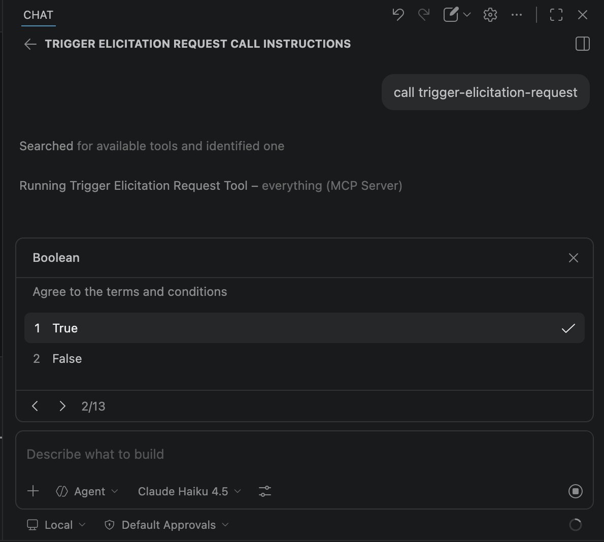604x542 pixels.
Task: Open new chat options dropdown arrow
Action: click(467, 15)
